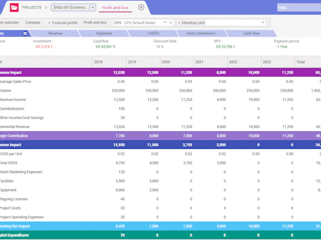Select the COGS per Unit row label
The width and height of the screenshot is (321, 241).
[x=11, y=154]
